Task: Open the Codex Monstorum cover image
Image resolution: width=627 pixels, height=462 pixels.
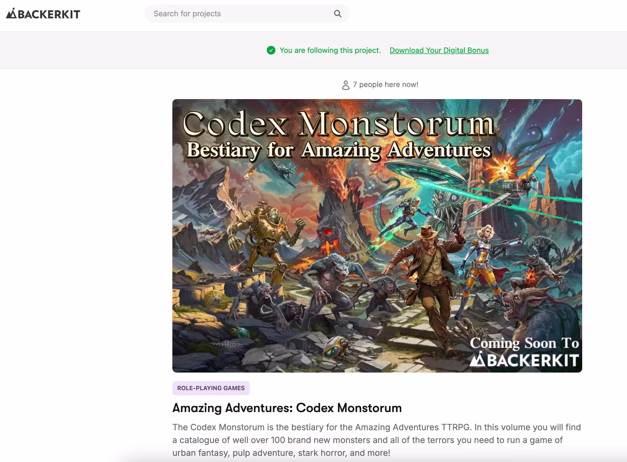Action: pos(377,236)
